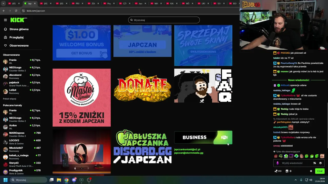Close the active Kick tab
This screenshot has height=184, width=328.
[35, 4]
